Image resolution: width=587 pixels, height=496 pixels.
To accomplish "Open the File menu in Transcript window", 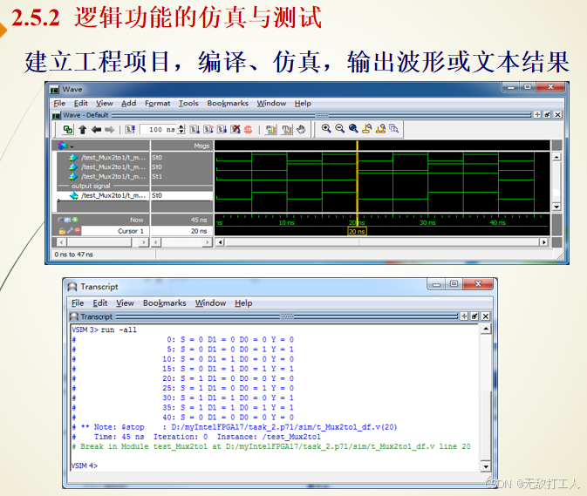I will click(x=78, y=303).
